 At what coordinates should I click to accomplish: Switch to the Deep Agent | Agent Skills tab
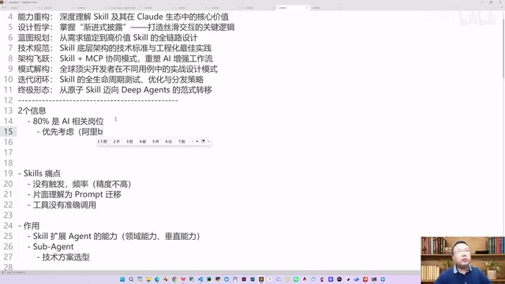(124, 8)
